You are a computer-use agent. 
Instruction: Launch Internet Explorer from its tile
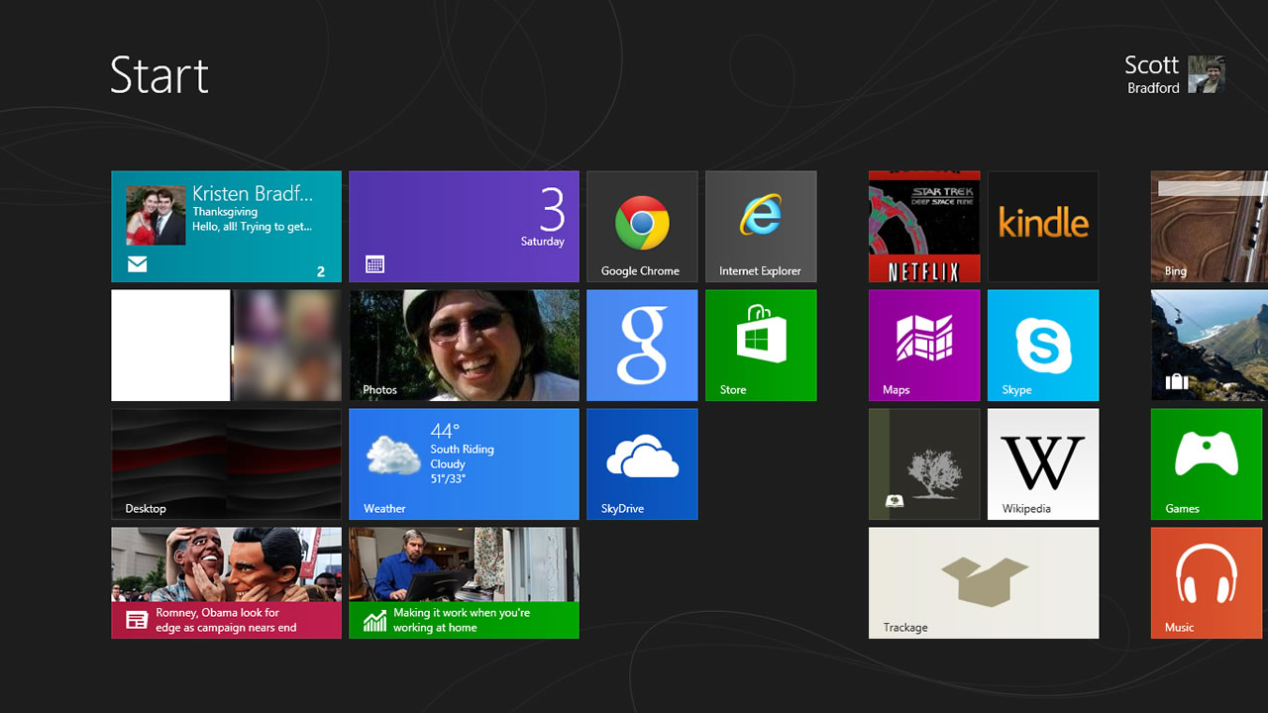761,227
